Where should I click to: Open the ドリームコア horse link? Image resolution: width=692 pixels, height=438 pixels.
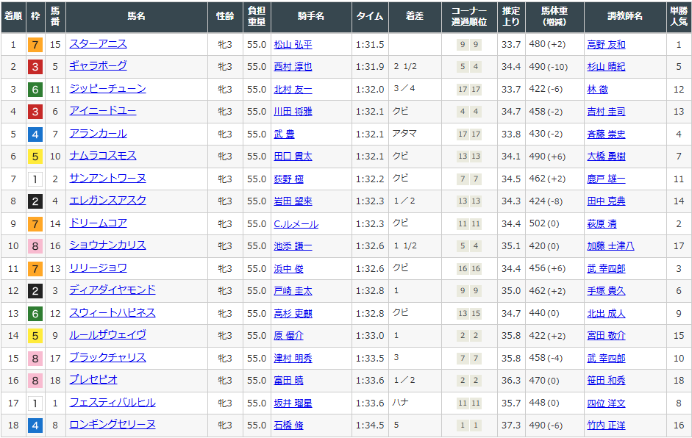[x=98, y=223]
